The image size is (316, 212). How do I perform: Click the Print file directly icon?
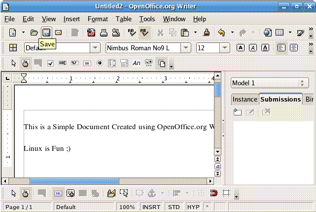point(104,33)
